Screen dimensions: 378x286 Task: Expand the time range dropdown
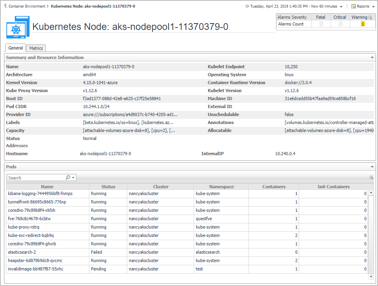coord(341,7)
